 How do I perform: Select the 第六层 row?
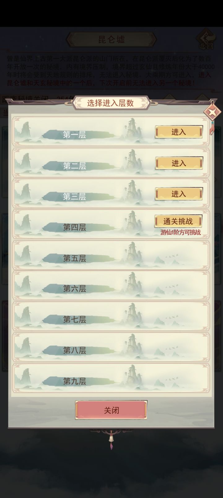point(111,286)
